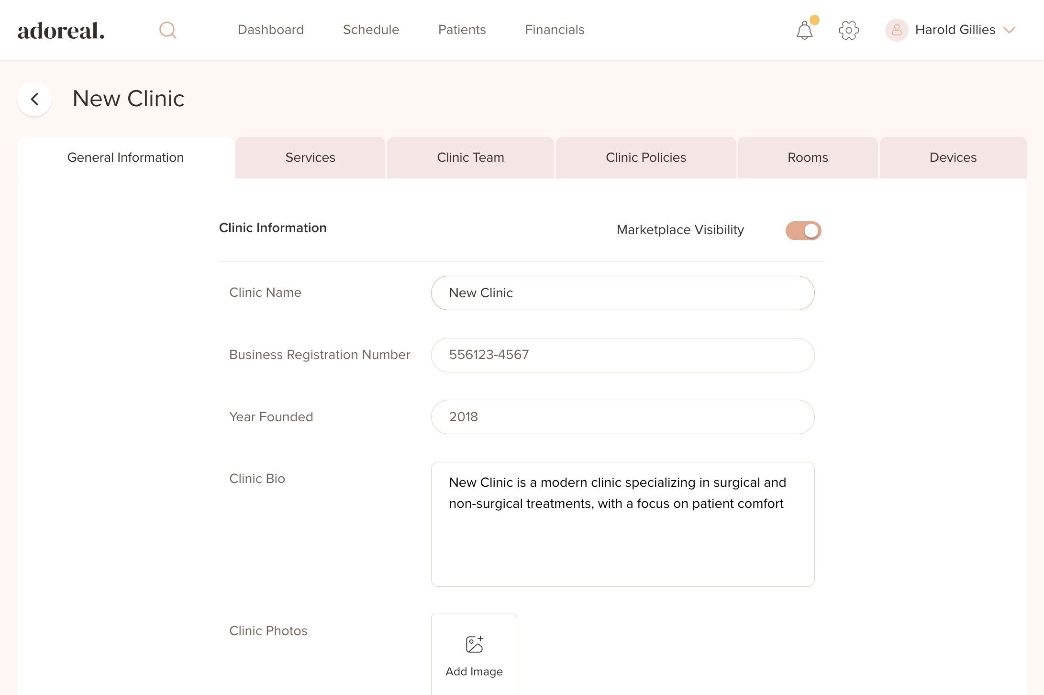
Task: Switch to the Rooms tab
Action: pyautogui.click(x=807, y=157)
